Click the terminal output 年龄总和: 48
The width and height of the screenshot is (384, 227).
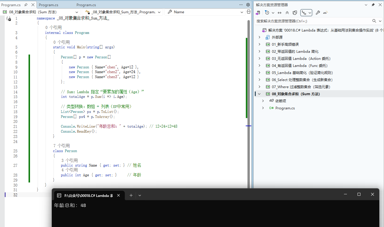tap(70, 205)
